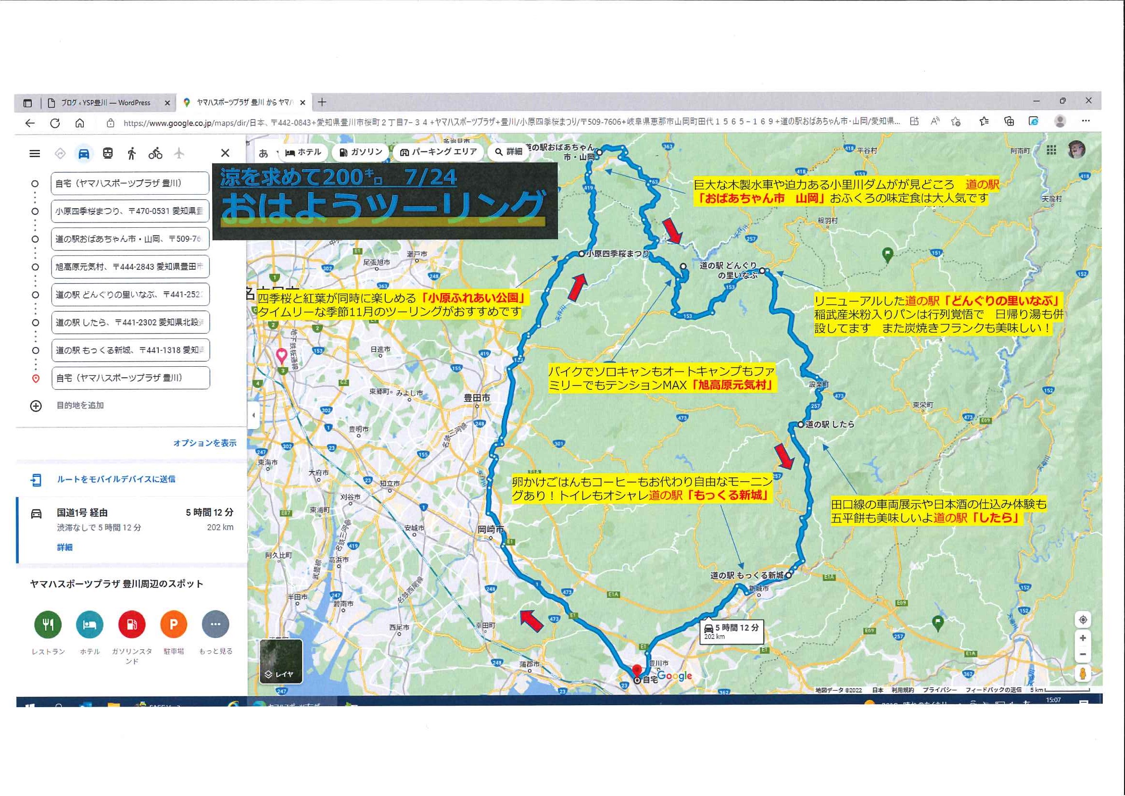1125x796 pixels.
Task: Edit the 道の駅 したら waypoint field
Action: 130,323
